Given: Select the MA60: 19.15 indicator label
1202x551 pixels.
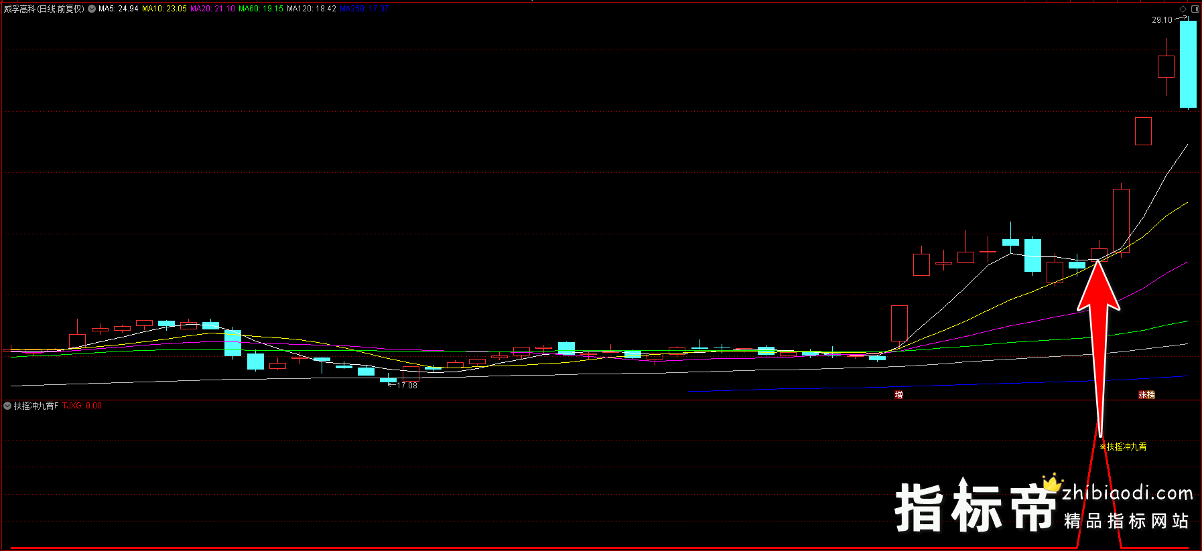Looking at the screenshot, I should (x=261, y=9).
